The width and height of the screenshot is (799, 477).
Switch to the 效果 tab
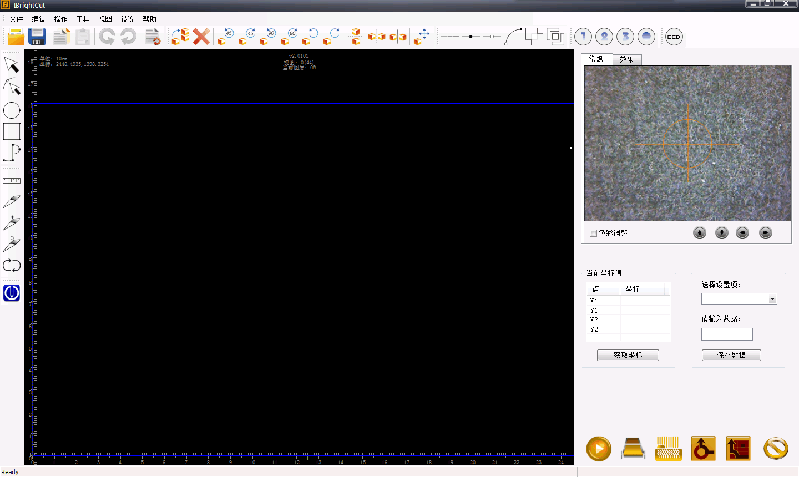click(x=627, y=59)
